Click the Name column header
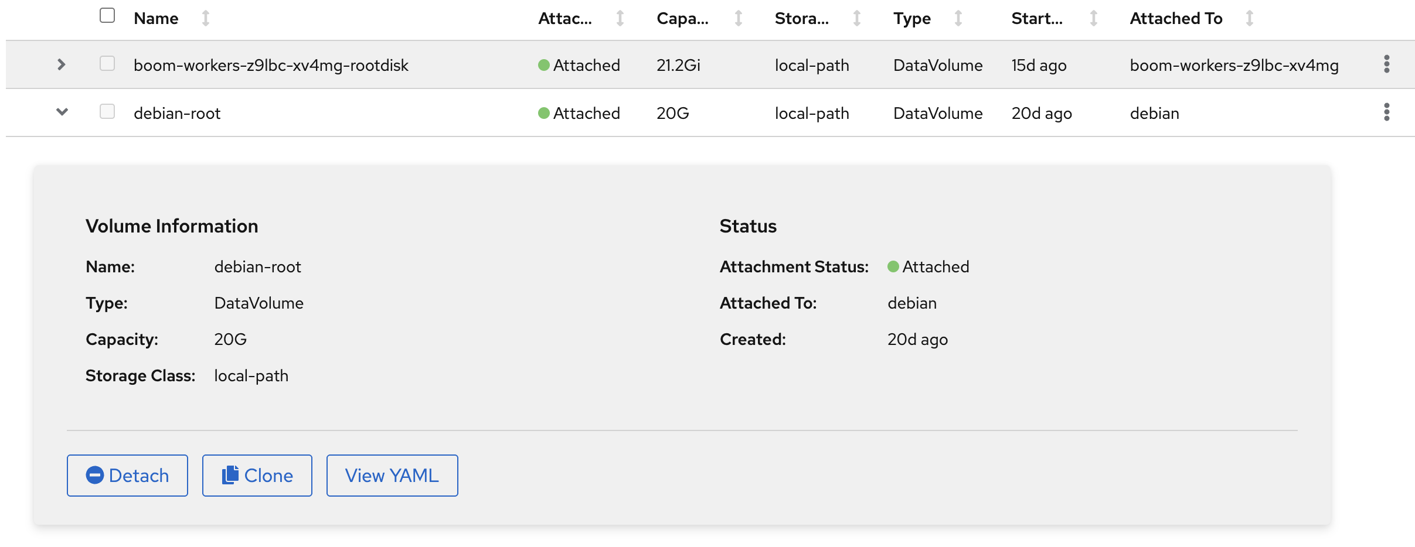Viewport: 1415px width, 547px height. 156,19
